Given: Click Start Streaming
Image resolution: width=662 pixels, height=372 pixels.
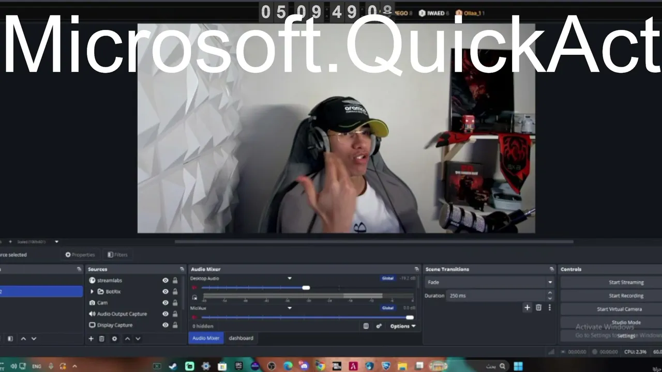Looking at the screenshot, I should (x=611, y=283).
